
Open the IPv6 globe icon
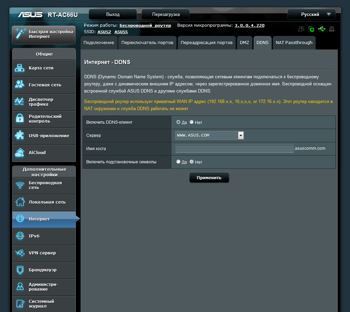pos(20,236)
